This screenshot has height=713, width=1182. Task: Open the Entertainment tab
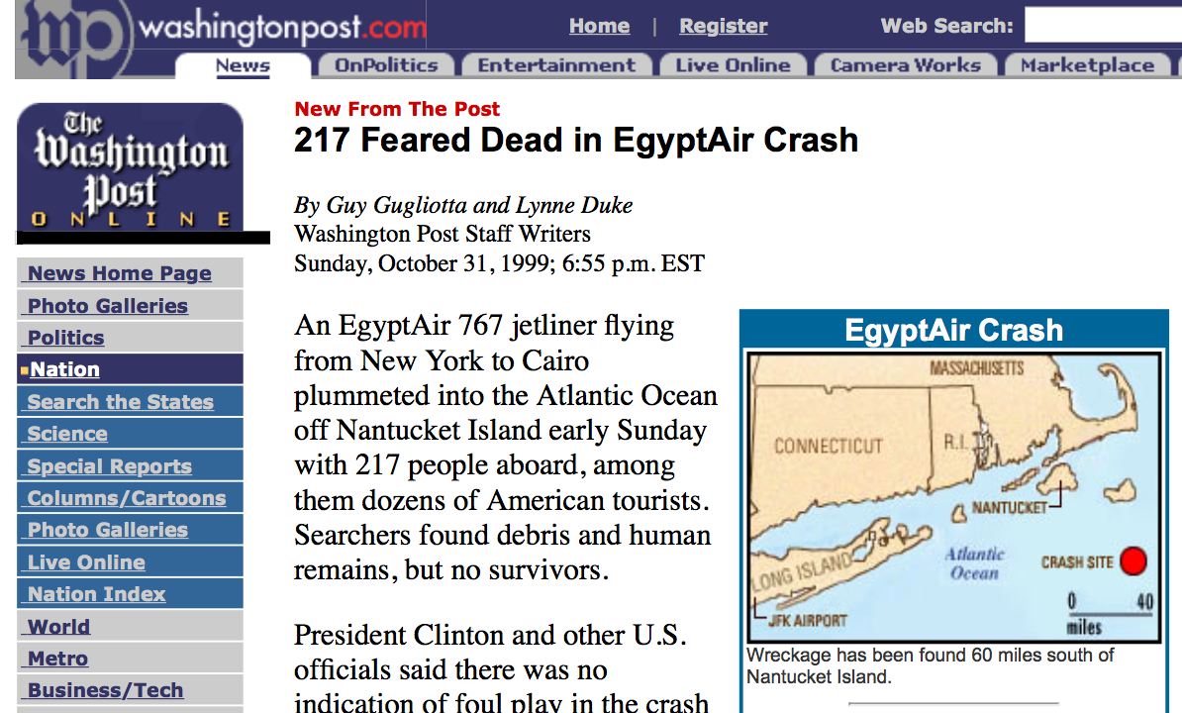(x=556, y=65)
